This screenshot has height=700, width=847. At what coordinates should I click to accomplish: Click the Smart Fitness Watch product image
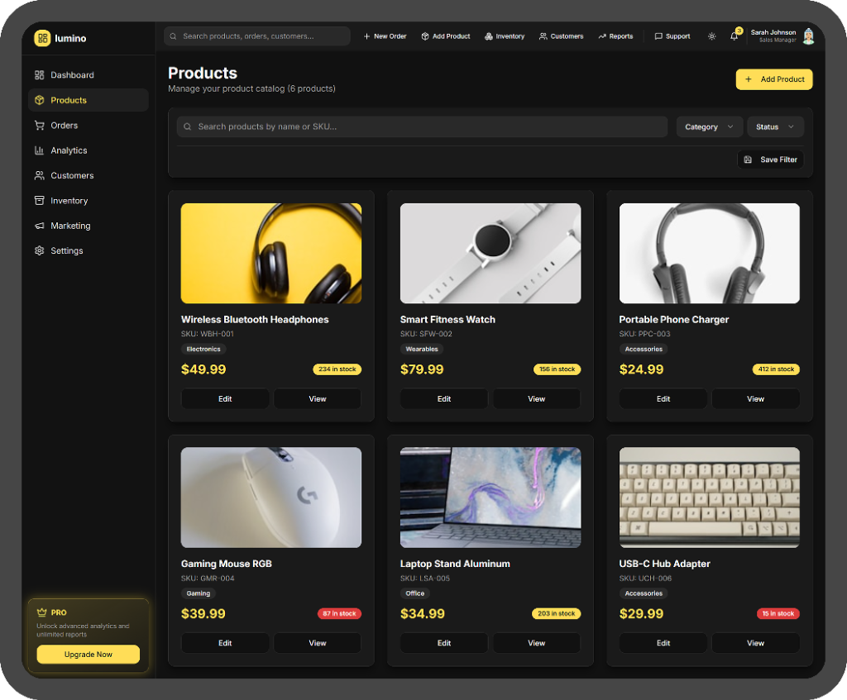(x=490, y=254)
